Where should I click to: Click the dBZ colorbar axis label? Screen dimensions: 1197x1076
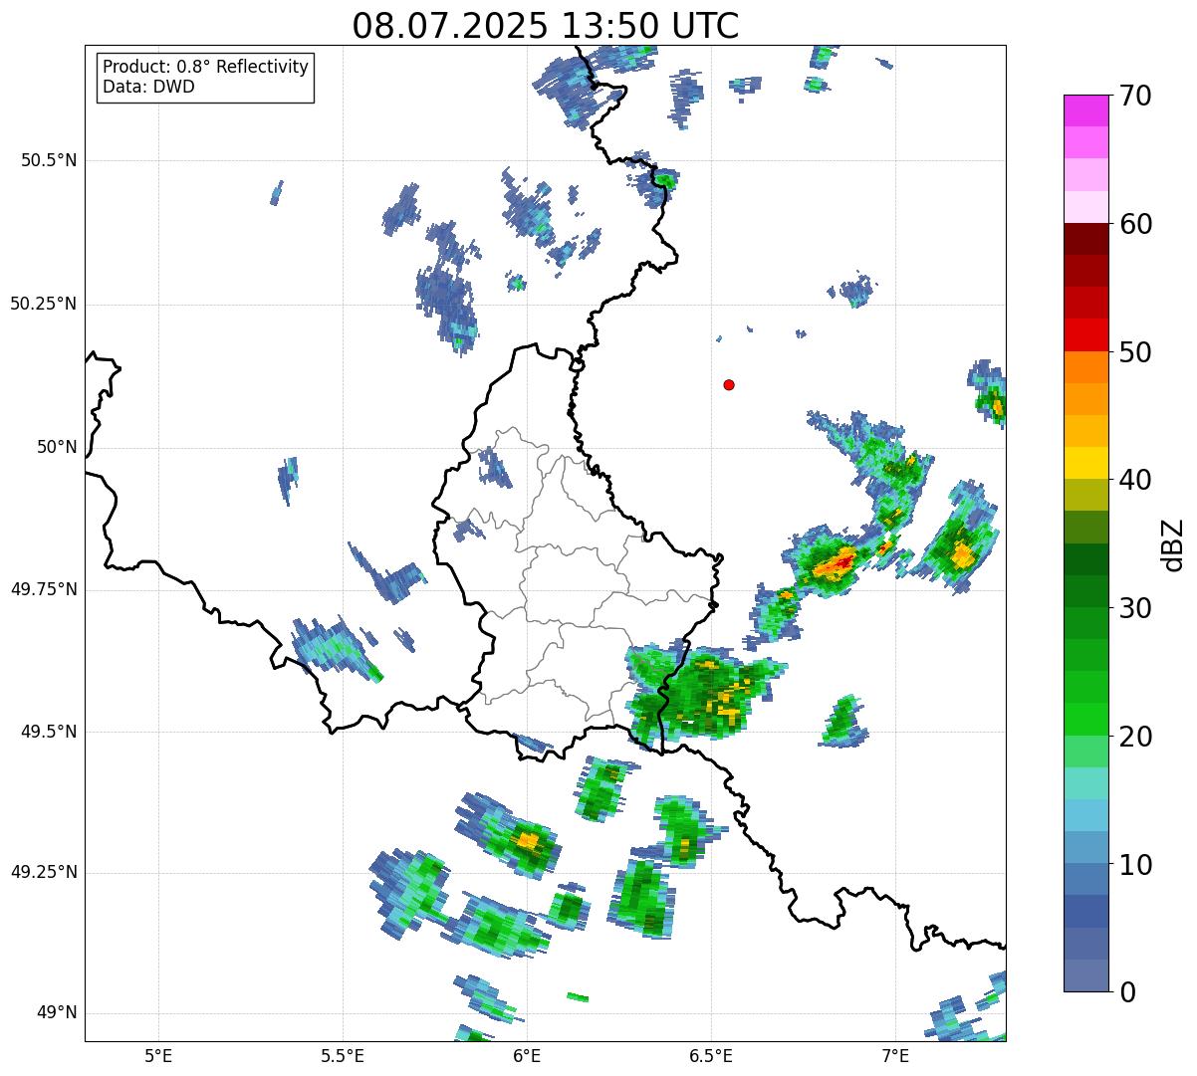pos(1173,543)
